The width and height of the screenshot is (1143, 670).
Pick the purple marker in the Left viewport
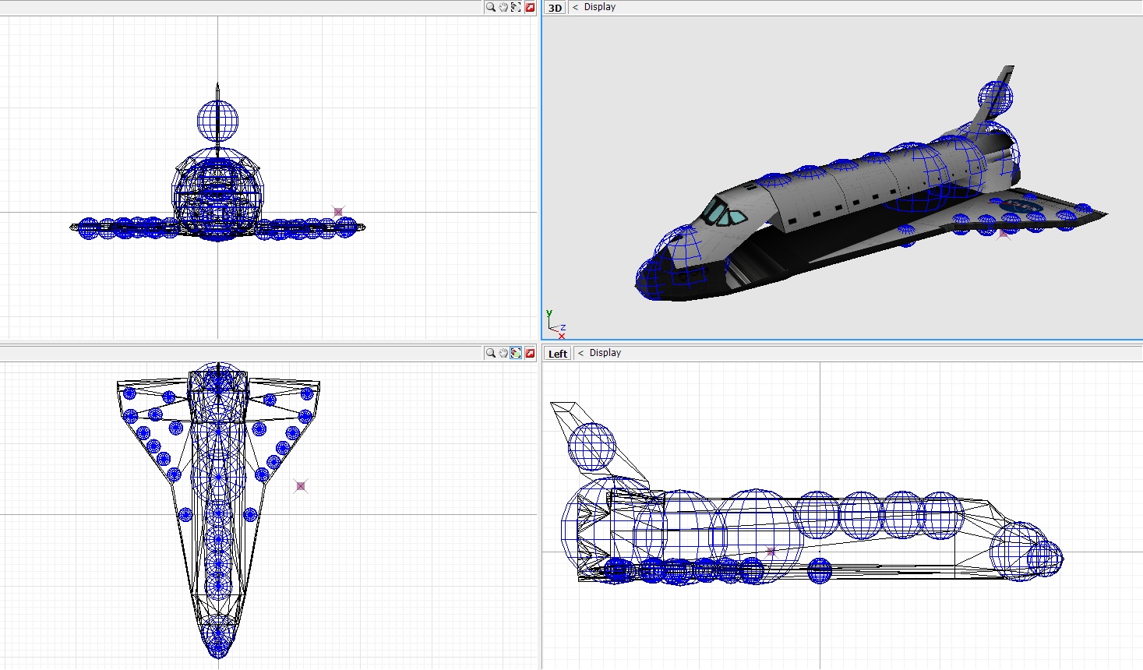coord(771,552)
